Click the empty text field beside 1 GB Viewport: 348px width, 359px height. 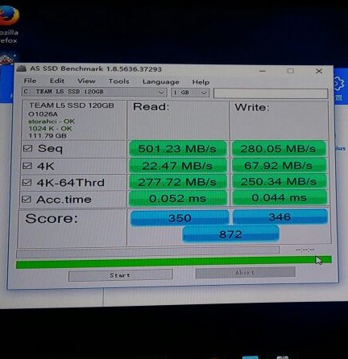271,93
